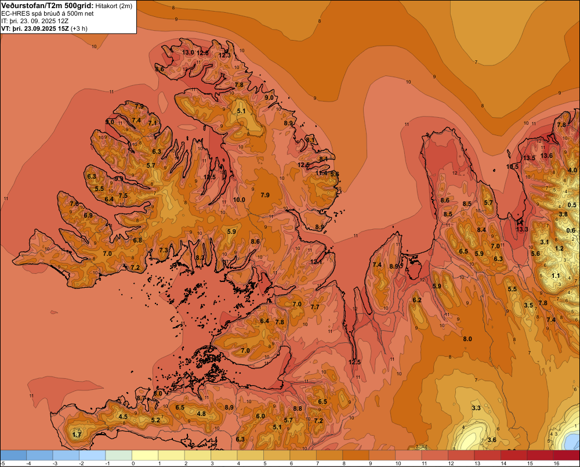Click the dark red swatch after 16
Image resolution: width=580 pixels, height=467 pixels.
click(566, 455)
